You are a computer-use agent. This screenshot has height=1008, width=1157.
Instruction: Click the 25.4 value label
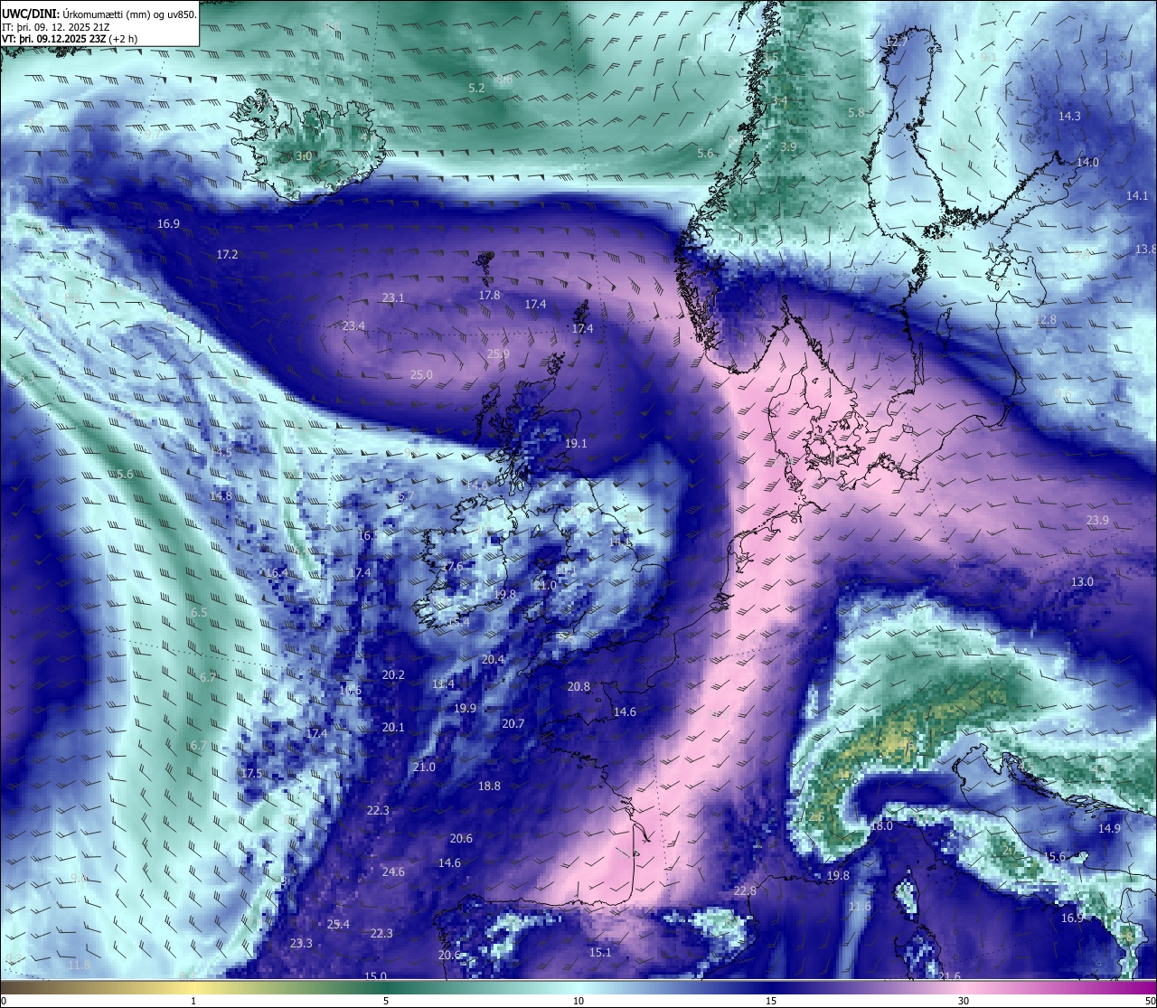click(x=338, y=924)
